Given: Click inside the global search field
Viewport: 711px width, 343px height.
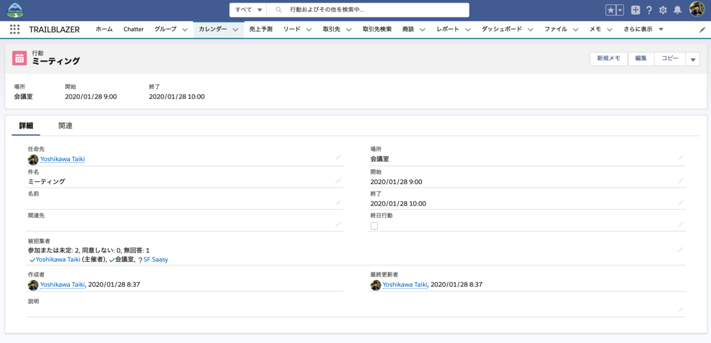Looking at the screenshot, I should [355, 9].
